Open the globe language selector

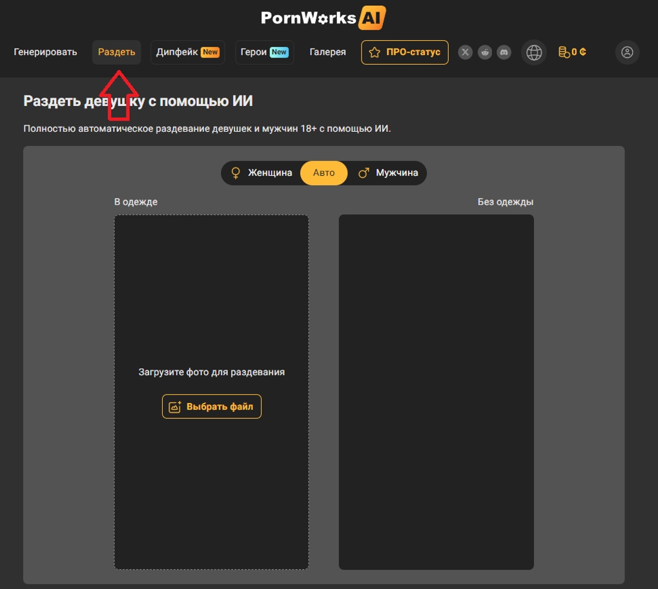(x=534, y=52)
